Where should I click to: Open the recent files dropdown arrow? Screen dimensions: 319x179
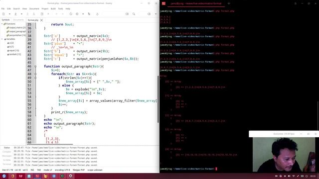(21, 14)
